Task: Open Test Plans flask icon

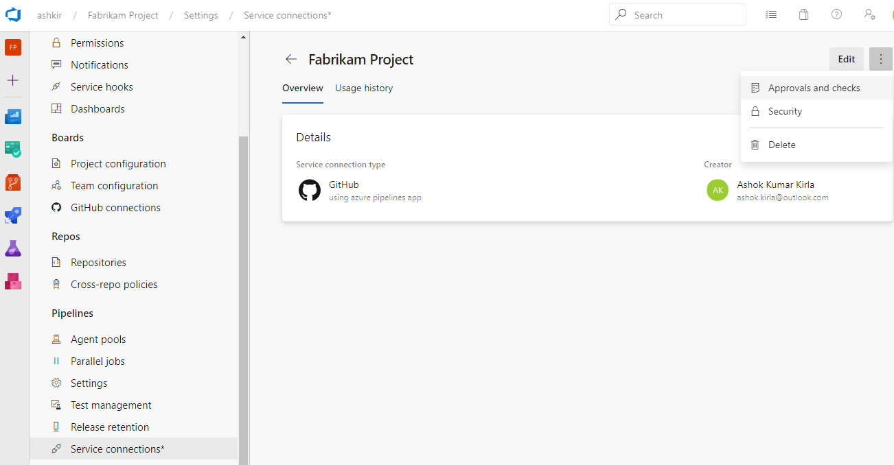Action: click(12, 248)
